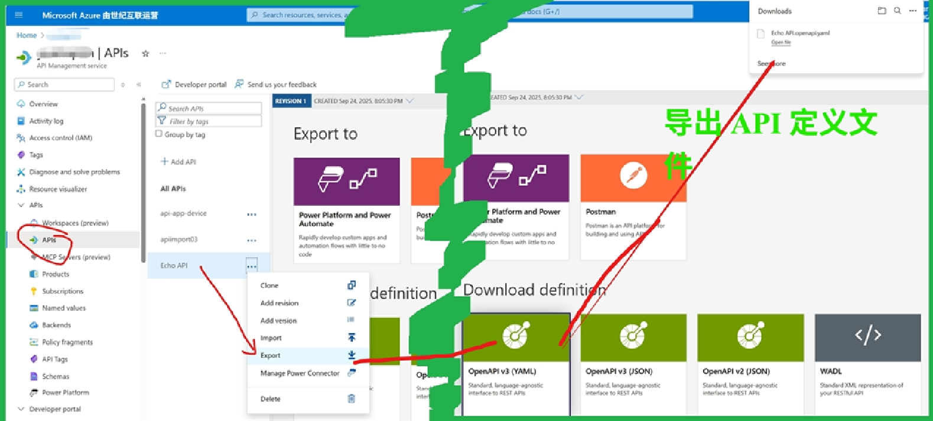933x421 pixels.
Task: Click the OpenAPI v3 (JSON) green tile icon
Action: [633, 336]
